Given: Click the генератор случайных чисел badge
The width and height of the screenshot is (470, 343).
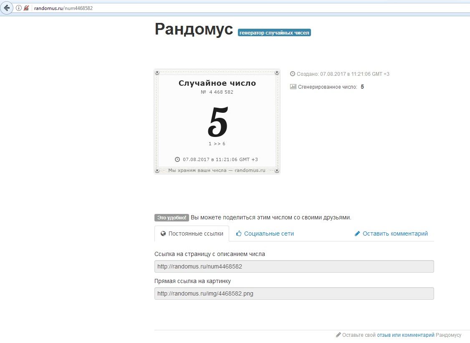Looking at the screenshot, I should [274, 32].
